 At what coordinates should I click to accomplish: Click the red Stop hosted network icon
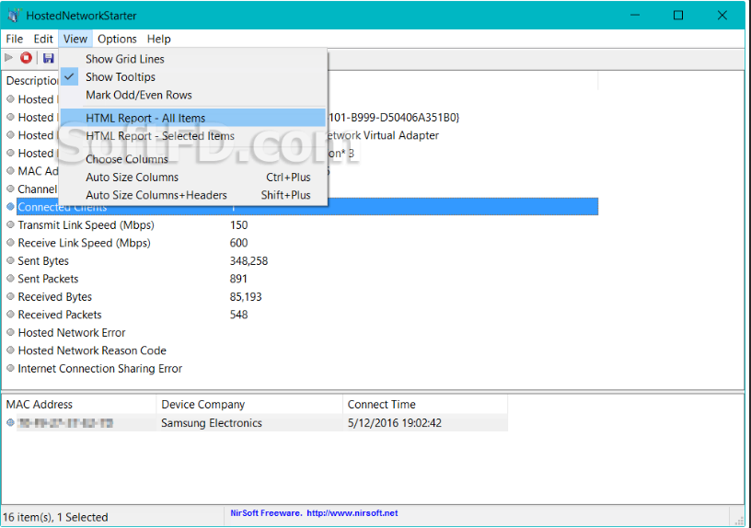point(27,58)
